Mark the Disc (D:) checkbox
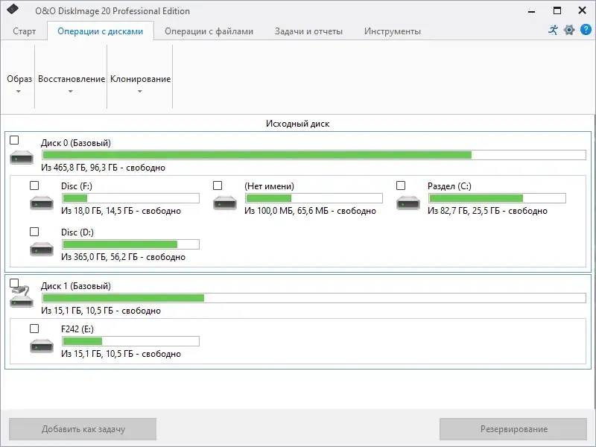The height and width of the screenshot is (447, 596). pyautogui.click(x=34, y=232)
